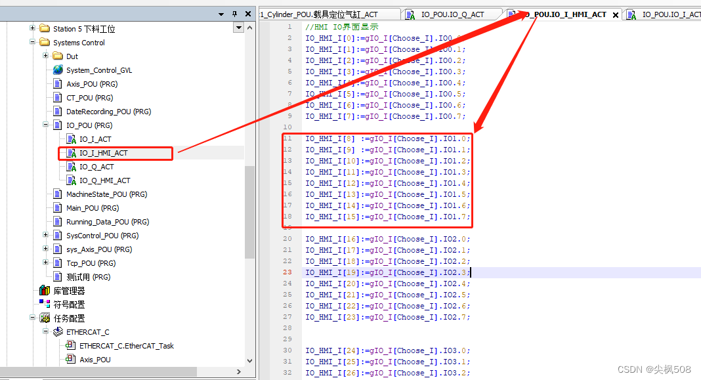The width and height of the screenshot is (701, 380).
Task: Expand the sys_Axis_POU (PRG) node
Action: pyautogui.click(x=45, y=249)
